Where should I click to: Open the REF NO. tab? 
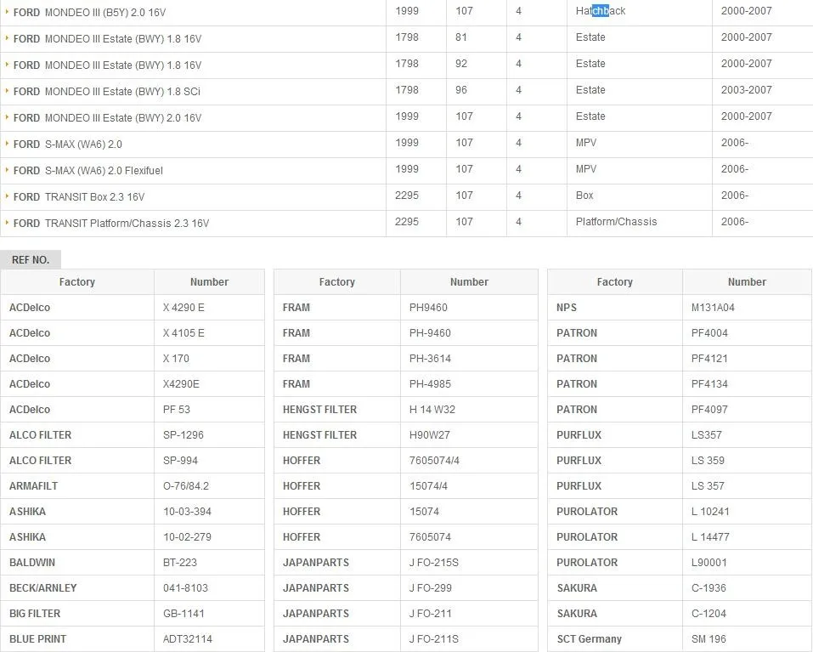click(31, 260)
